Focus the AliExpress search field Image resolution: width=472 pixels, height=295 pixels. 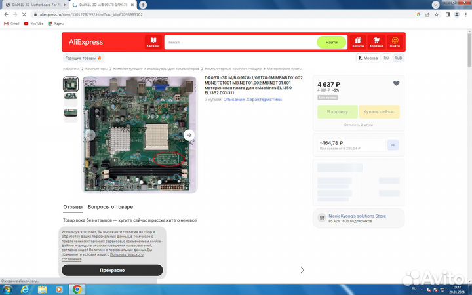(240, 42)
